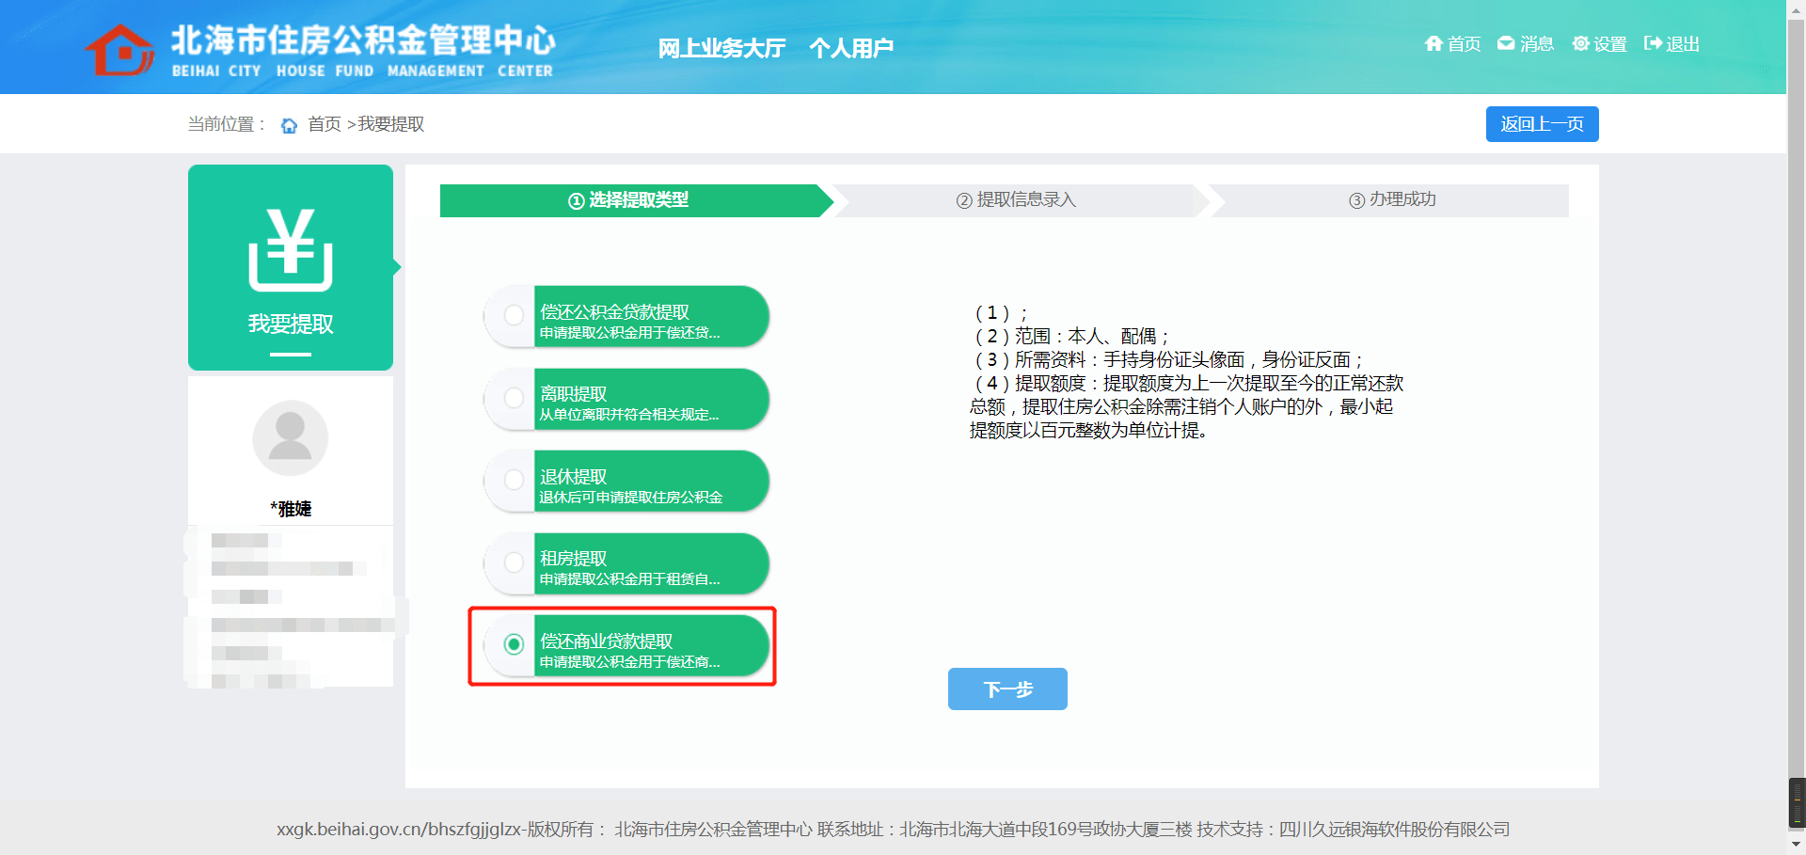Click the red house logo icon
Screen dimensions: 1806x855
(119, 49)
